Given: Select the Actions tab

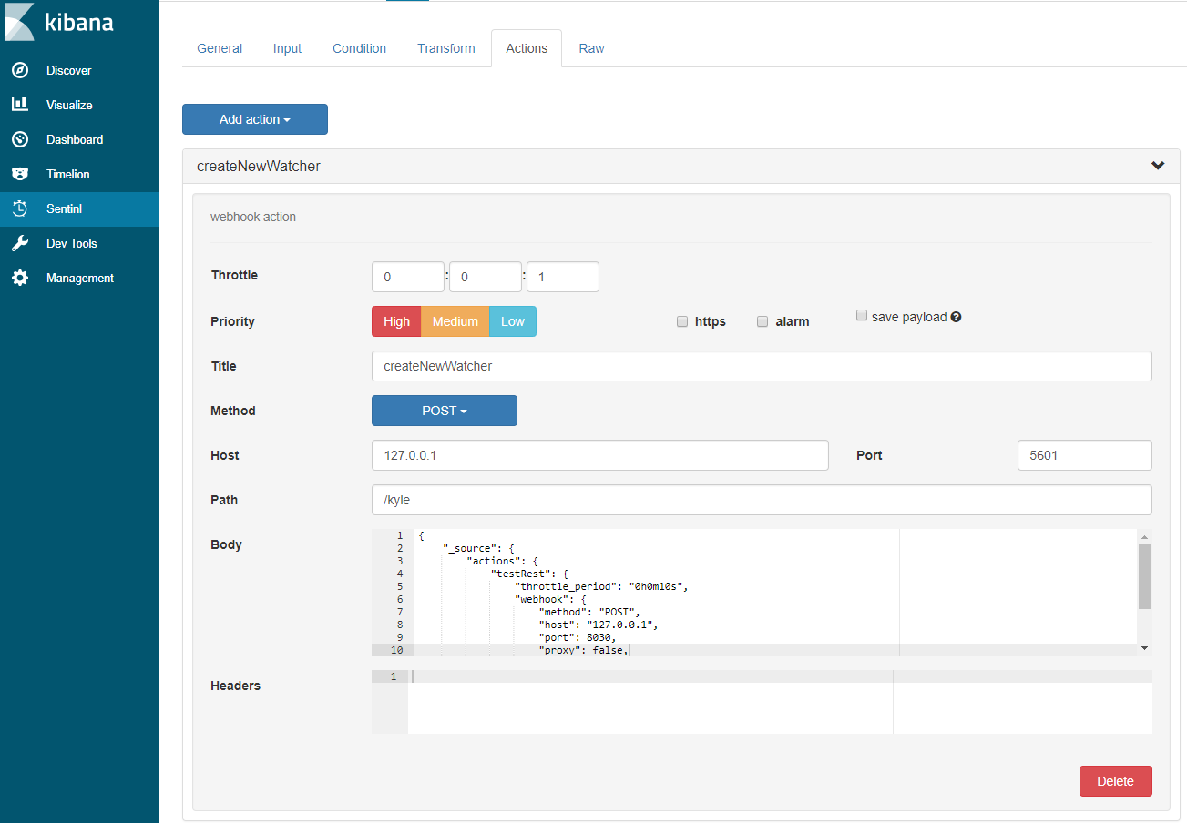Looking at the screenshot, I should (x=527, y=48).
